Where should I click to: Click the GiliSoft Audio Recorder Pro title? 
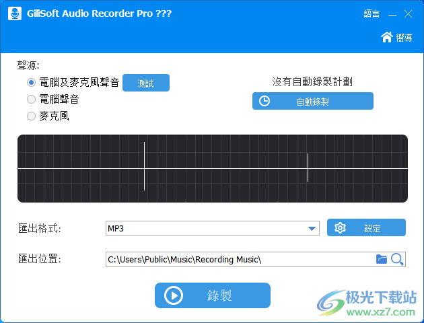pyautogui.click(x=99, y=13)
